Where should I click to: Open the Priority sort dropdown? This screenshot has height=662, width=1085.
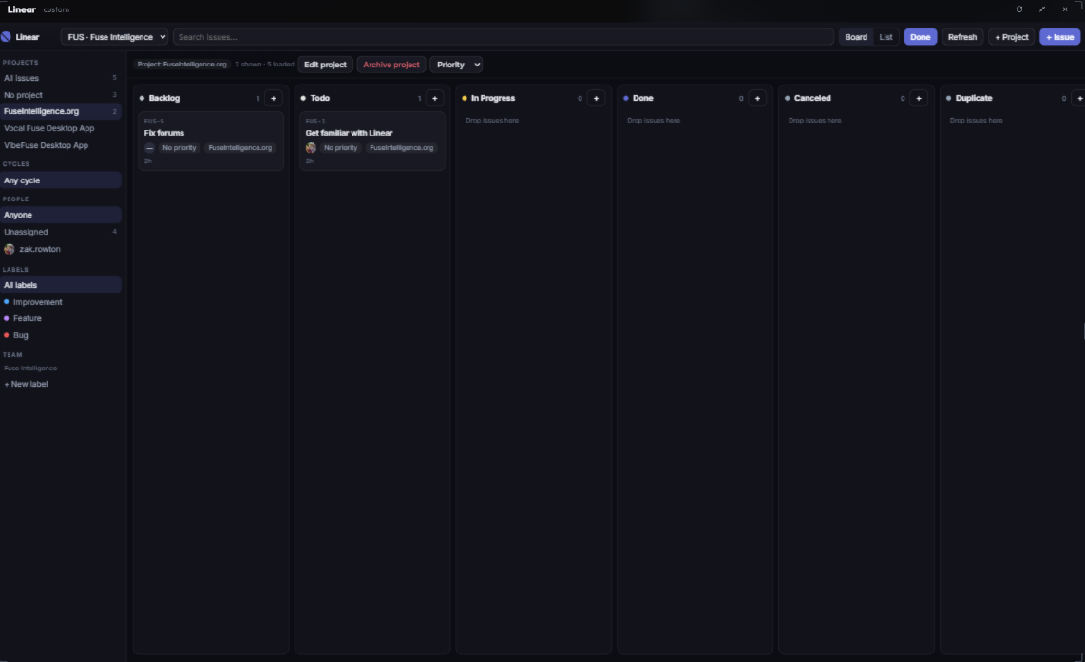point(456,65)
